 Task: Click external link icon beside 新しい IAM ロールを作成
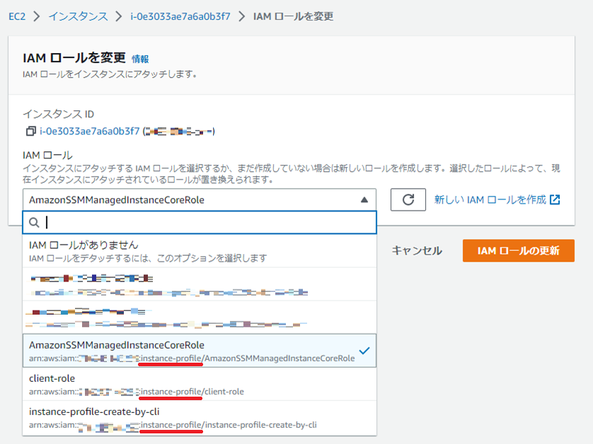pyautogui.click(x=555, y=199)
